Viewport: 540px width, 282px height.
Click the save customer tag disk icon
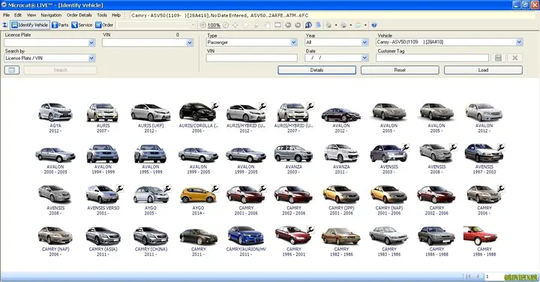point(498,58)
